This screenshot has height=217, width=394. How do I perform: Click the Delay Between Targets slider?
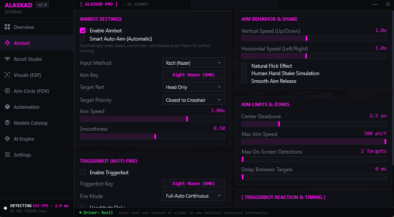(x=313, y=177)
